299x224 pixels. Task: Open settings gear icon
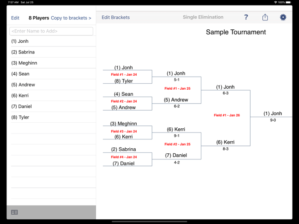click(283, 17)
